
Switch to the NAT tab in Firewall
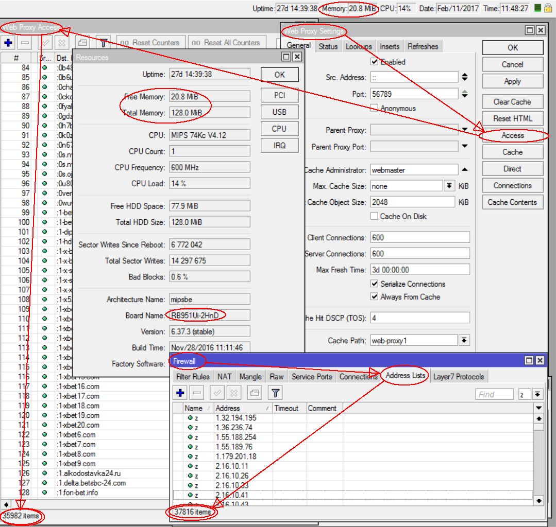(224, 377)
